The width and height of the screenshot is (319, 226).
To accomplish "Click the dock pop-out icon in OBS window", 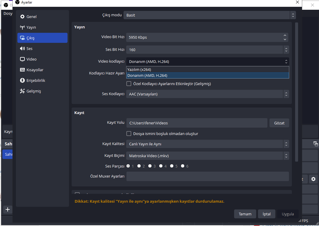I will [315, 144].
